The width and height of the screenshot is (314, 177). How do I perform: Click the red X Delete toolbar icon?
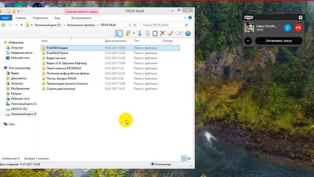(x=162, y=33)
